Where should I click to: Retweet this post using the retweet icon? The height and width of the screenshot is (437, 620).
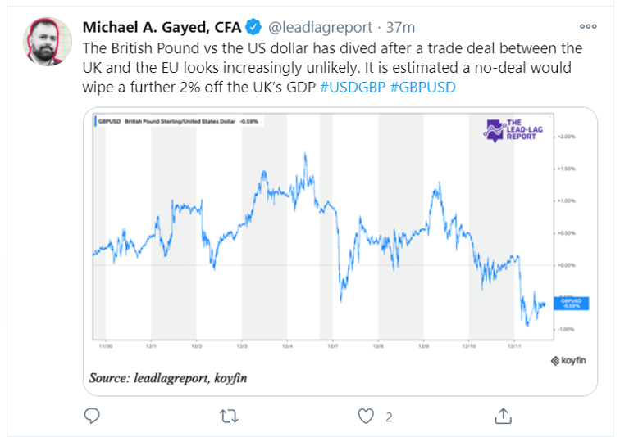click(230, 417)
